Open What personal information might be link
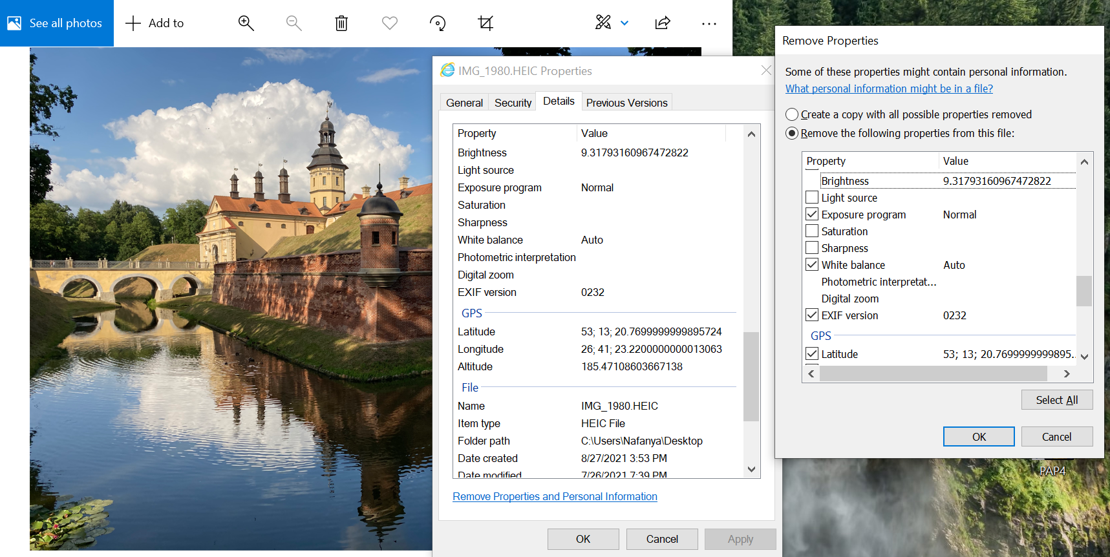Image resolution: width=1110 pixels, height=557 pixels. pos(889,89)
